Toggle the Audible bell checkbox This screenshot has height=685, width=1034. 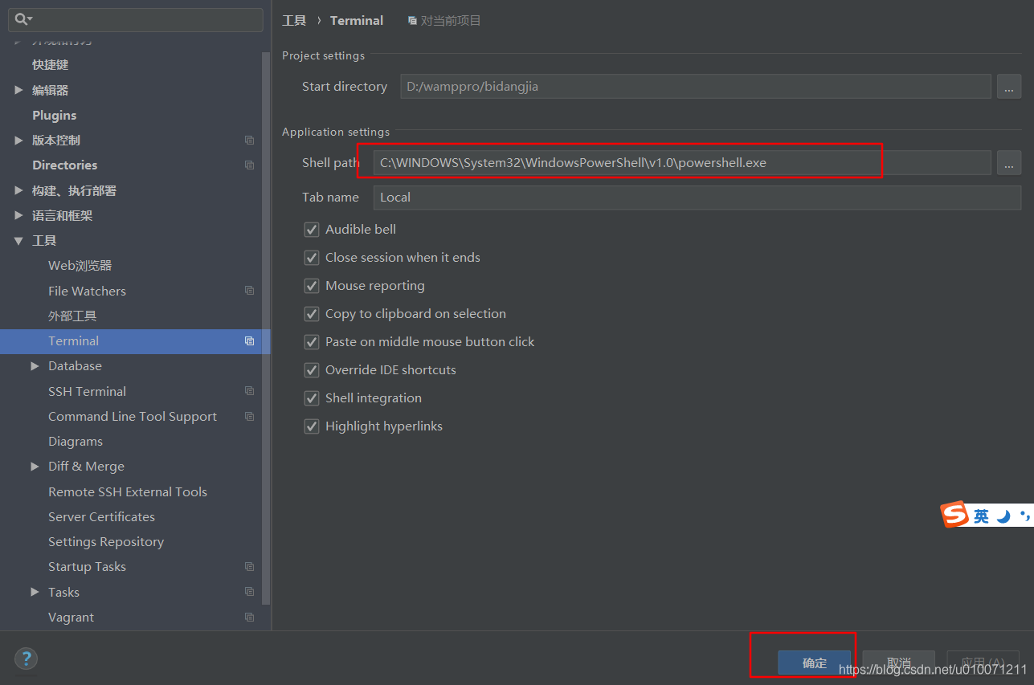tap(312, 230)
